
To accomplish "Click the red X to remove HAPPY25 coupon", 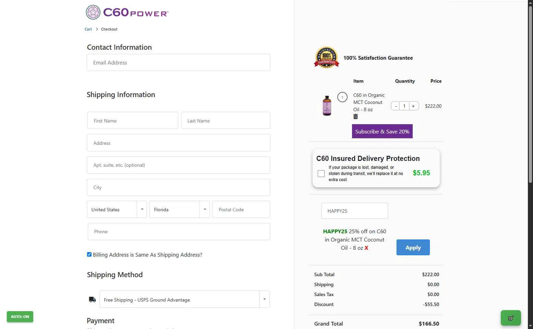I will [x=366, y=248].
